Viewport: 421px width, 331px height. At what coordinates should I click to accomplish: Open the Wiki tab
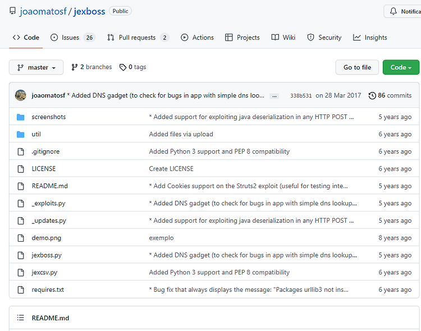283,38
